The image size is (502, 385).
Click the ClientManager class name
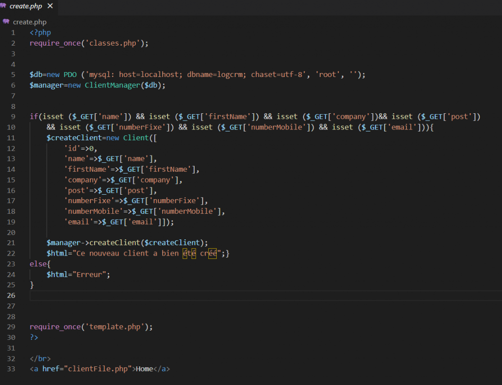coord(112,85)
